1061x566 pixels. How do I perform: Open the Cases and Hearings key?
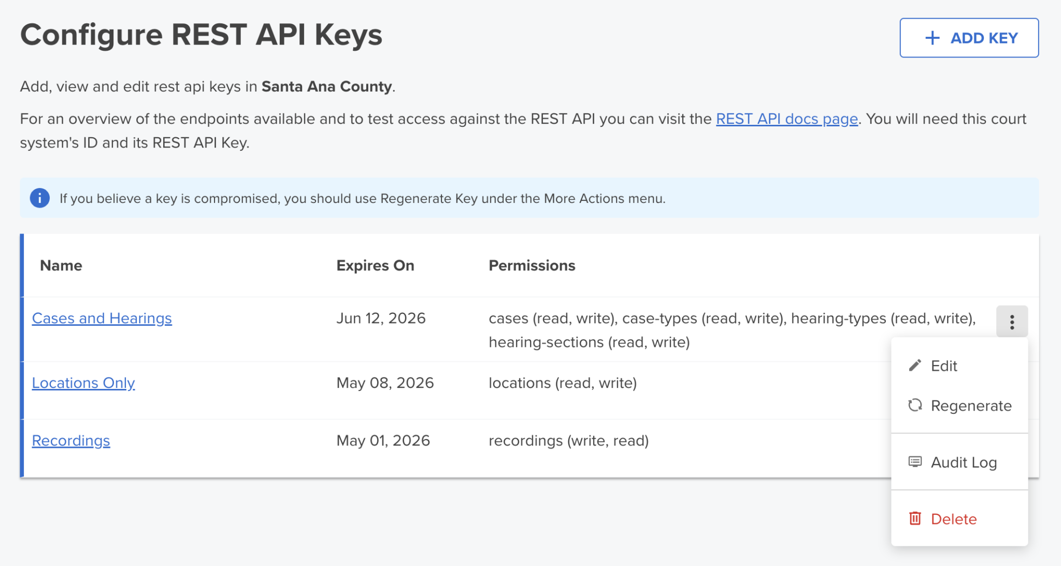pyautogui.click(x=102, y=318)
